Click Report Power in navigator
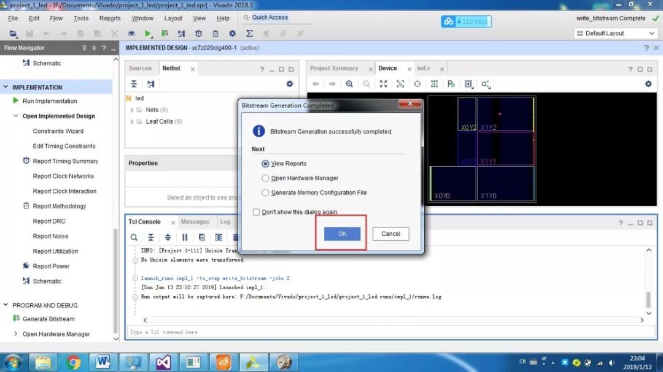This screenshot has width=663, height=372. [x=51, y=266]
